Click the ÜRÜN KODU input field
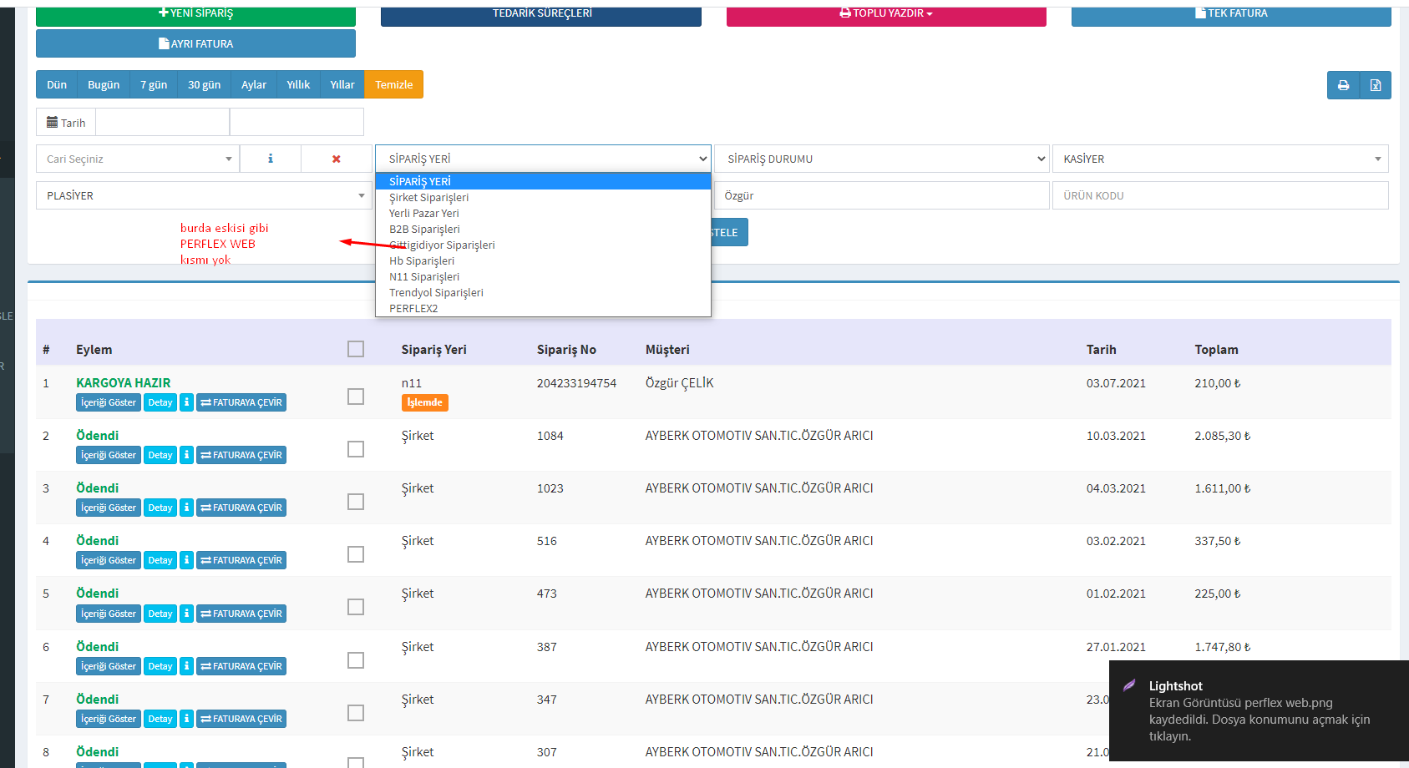 pyautogui.click(x=1219, y=195)
